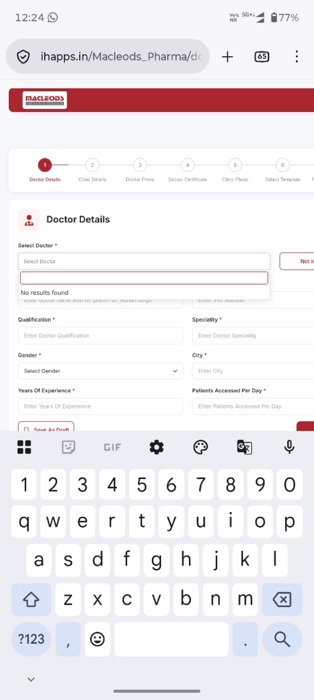Open the browser three-dot overflow menu
Image resolution: width=314 pixels, height=700 pixels.
click(x=297, y=56)
